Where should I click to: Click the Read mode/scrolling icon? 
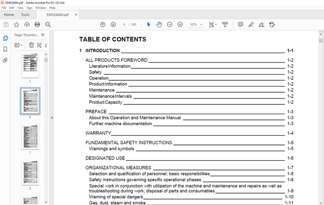click(225, 25)
